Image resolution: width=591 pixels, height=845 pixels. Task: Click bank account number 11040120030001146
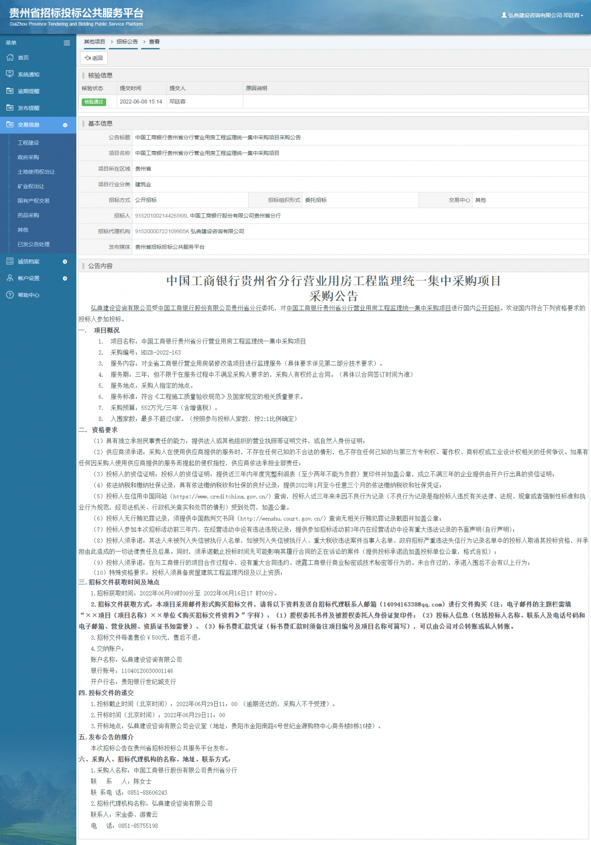point(147,671)
